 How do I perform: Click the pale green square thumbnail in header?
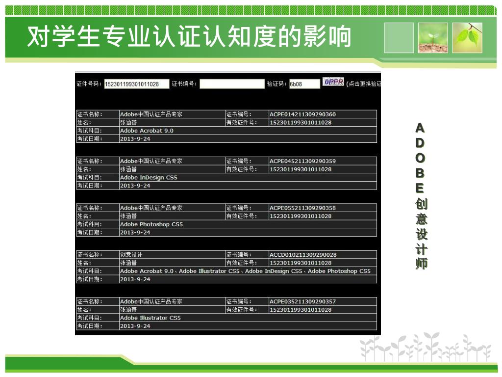pyautogui.click(x=399, y=38)
